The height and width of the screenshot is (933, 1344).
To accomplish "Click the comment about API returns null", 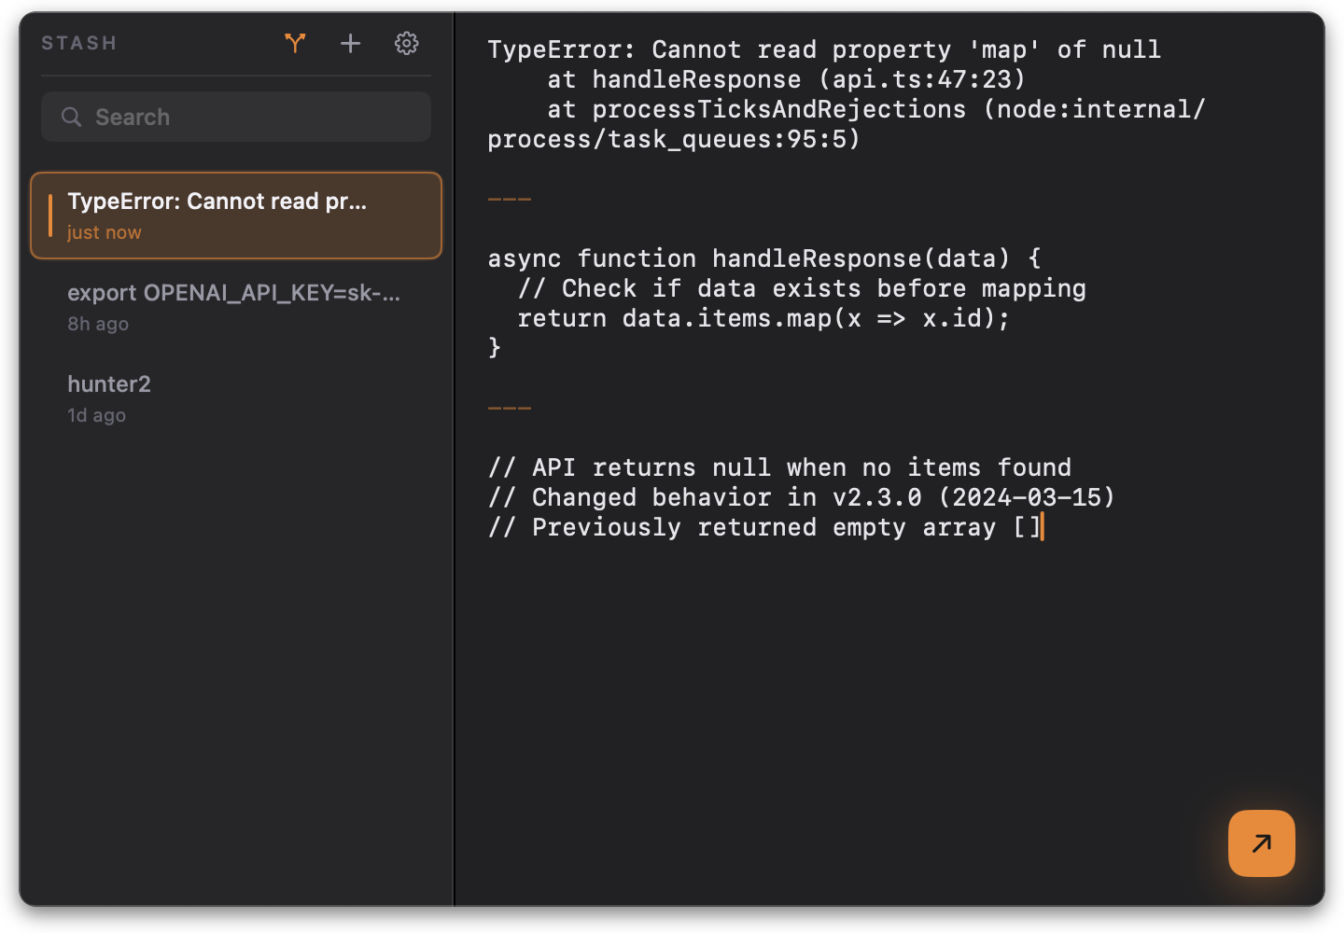I will [x=779, y=466].
